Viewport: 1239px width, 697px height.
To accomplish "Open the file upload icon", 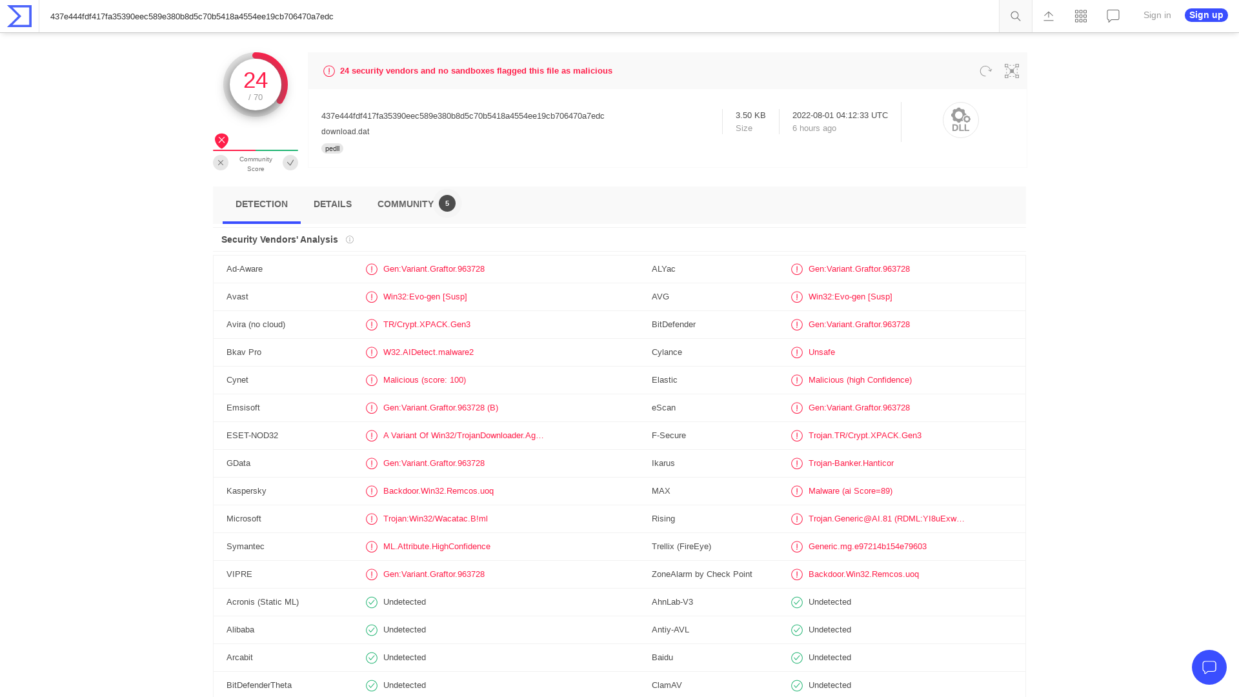I will pyautogui.click(x=1048, y=16).
